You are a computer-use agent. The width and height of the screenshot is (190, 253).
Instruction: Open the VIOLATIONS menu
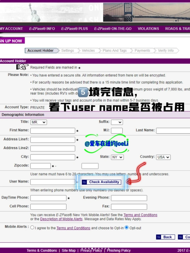coord(148,29)
